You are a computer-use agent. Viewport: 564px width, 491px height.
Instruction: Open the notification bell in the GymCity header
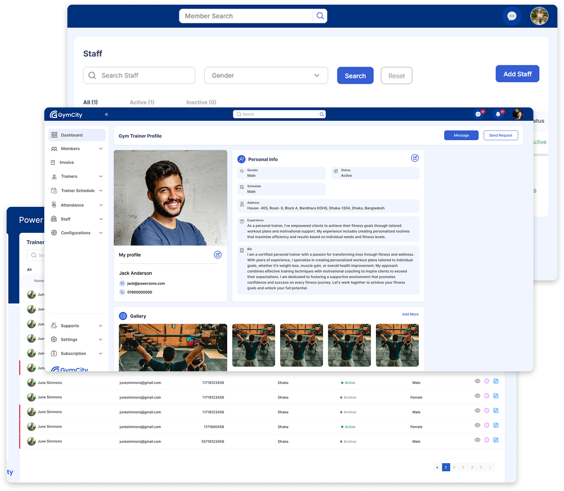click(x=498, y=114)
